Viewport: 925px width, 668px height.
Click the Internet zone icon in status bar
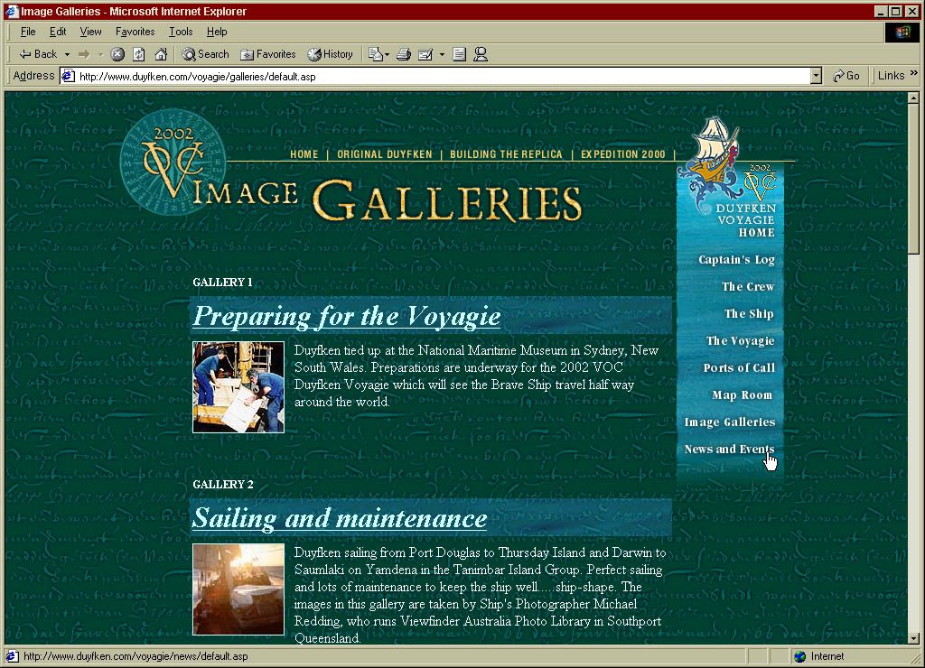pyautogui.click(x=800, y=656)
